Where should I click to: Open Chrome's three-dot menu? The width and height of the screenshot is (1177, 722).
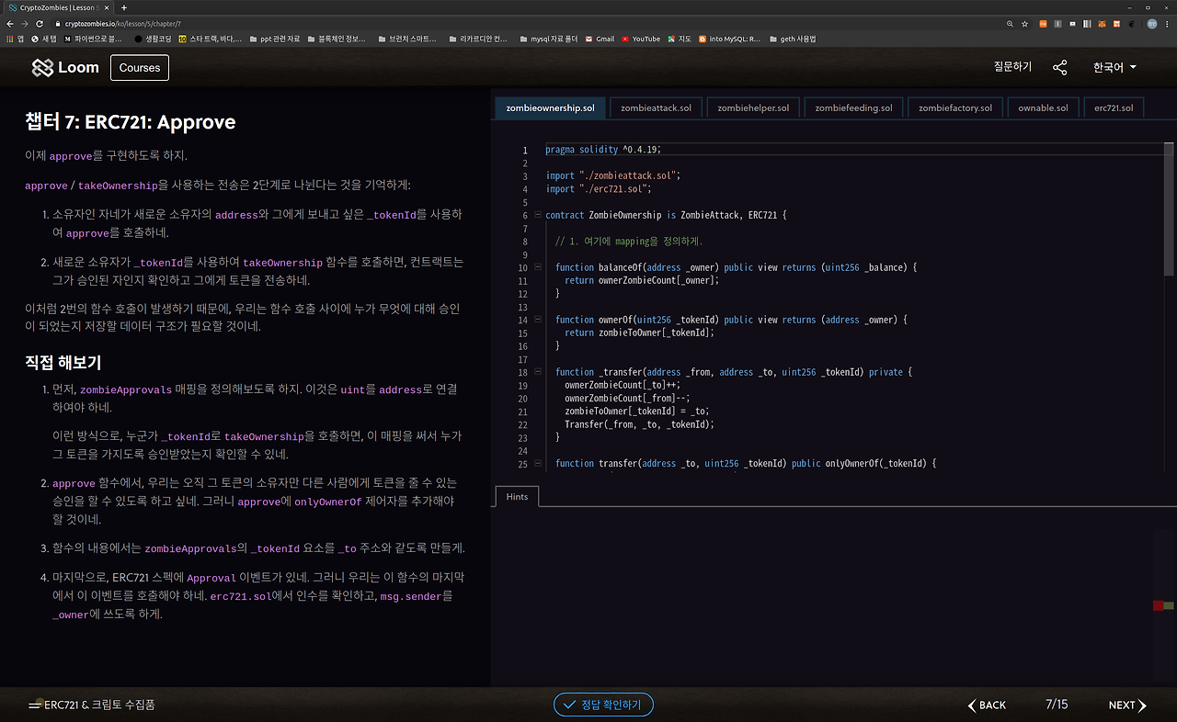click(x=1168, y=23)
